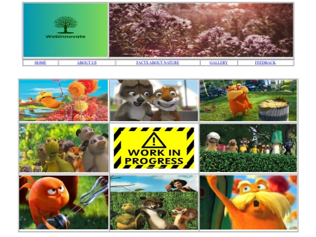Click the Webinnovate tree logo
This screenshot has width=316, height=237.
pos(66,30)
